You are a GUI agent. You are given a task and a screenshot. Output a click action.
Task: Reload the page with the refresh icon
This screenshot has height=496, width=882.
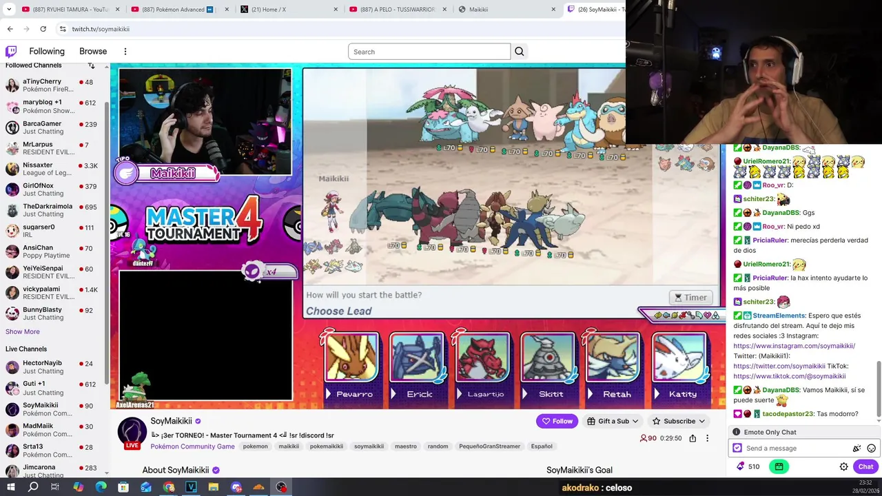coord(43,29)
